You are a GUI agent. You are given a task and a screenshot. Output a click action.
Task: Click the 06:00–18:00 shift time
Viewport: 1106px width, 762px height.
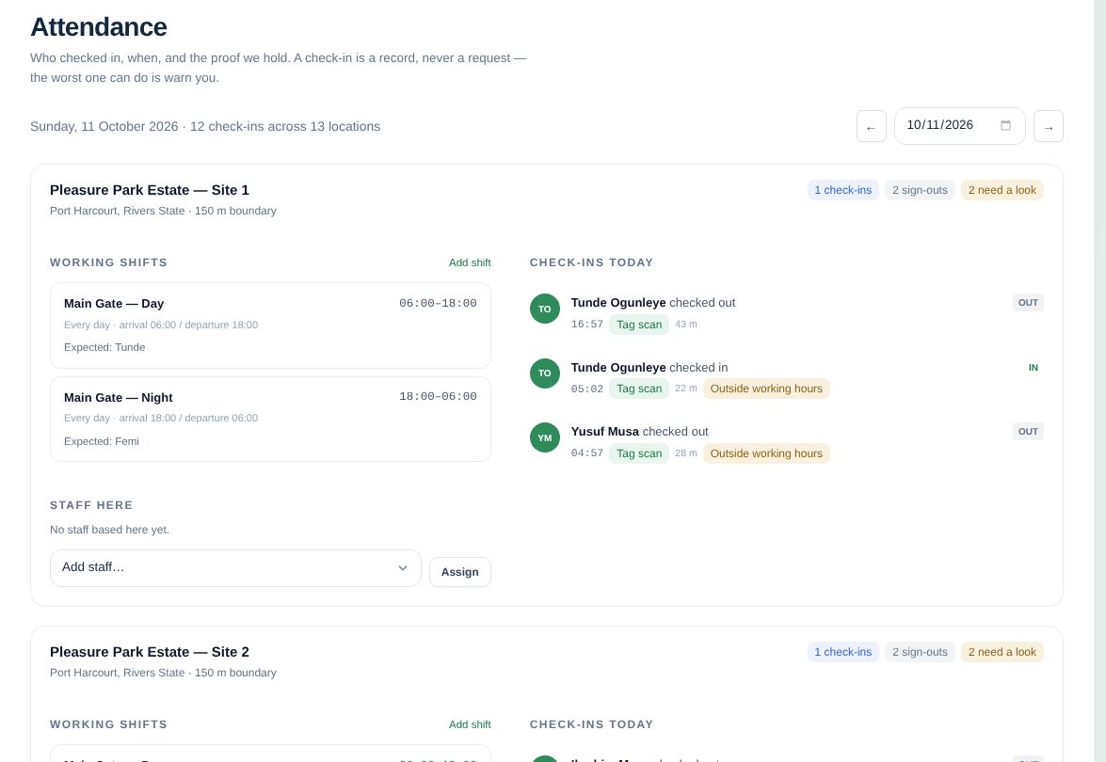point(438,303)
